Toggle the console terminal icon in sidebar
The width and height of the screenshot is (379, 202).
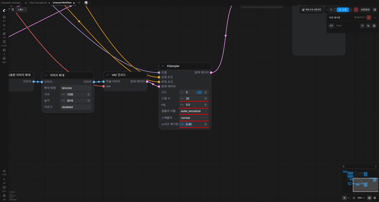pos(4,180)
